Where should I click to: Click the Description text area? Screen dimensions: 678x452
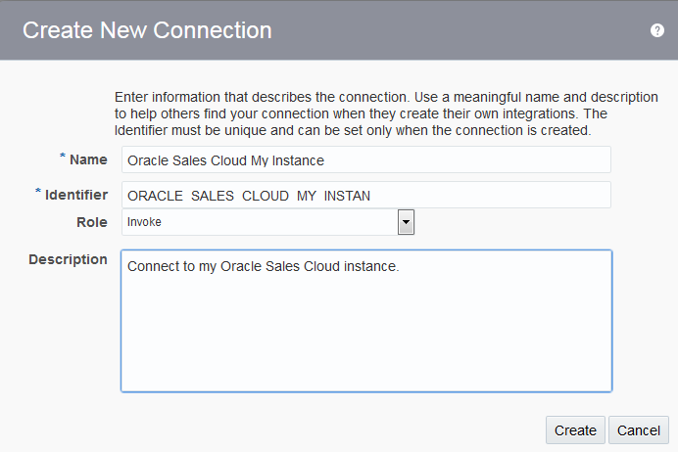(x=366, y=321)
